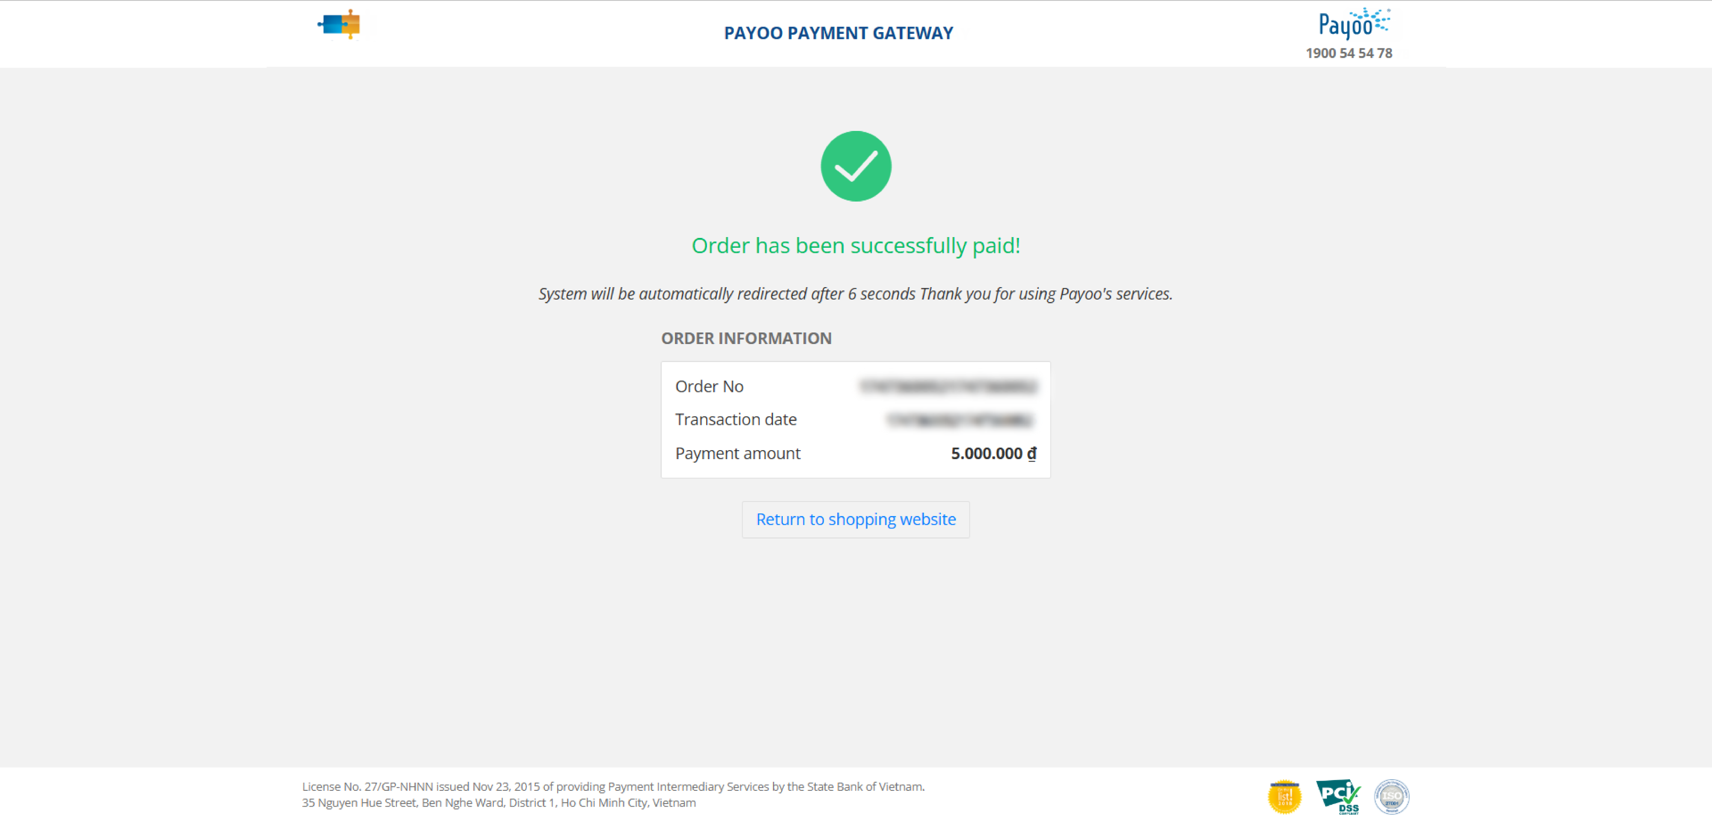Click the automatic redirect notice text
The height and width of the screenshot is (822, 1712).
point(855,294)
